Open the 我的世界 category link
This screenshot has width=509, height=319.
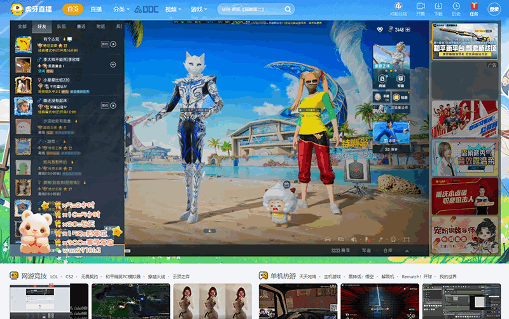click(448, 277)
